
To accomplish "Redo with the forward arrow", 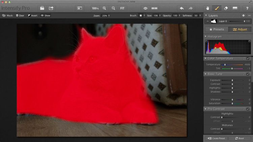I will pos(191,8).
